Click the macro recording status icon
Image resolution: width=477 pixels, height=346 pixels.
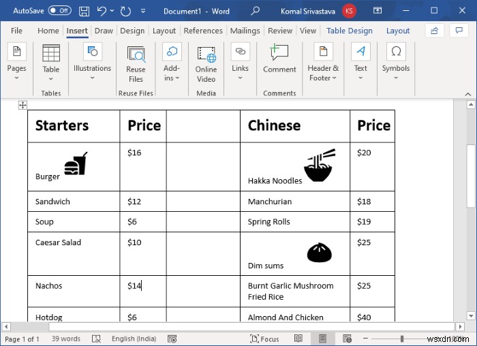pyautogui.click(x=172, y=339)
